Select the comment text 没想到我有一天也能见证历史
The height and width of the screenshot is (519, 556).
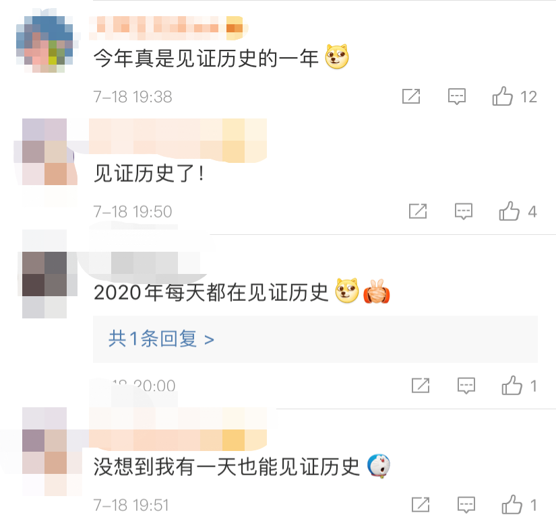226,466
